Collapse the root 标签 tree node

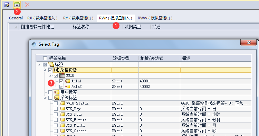[39, 64]
